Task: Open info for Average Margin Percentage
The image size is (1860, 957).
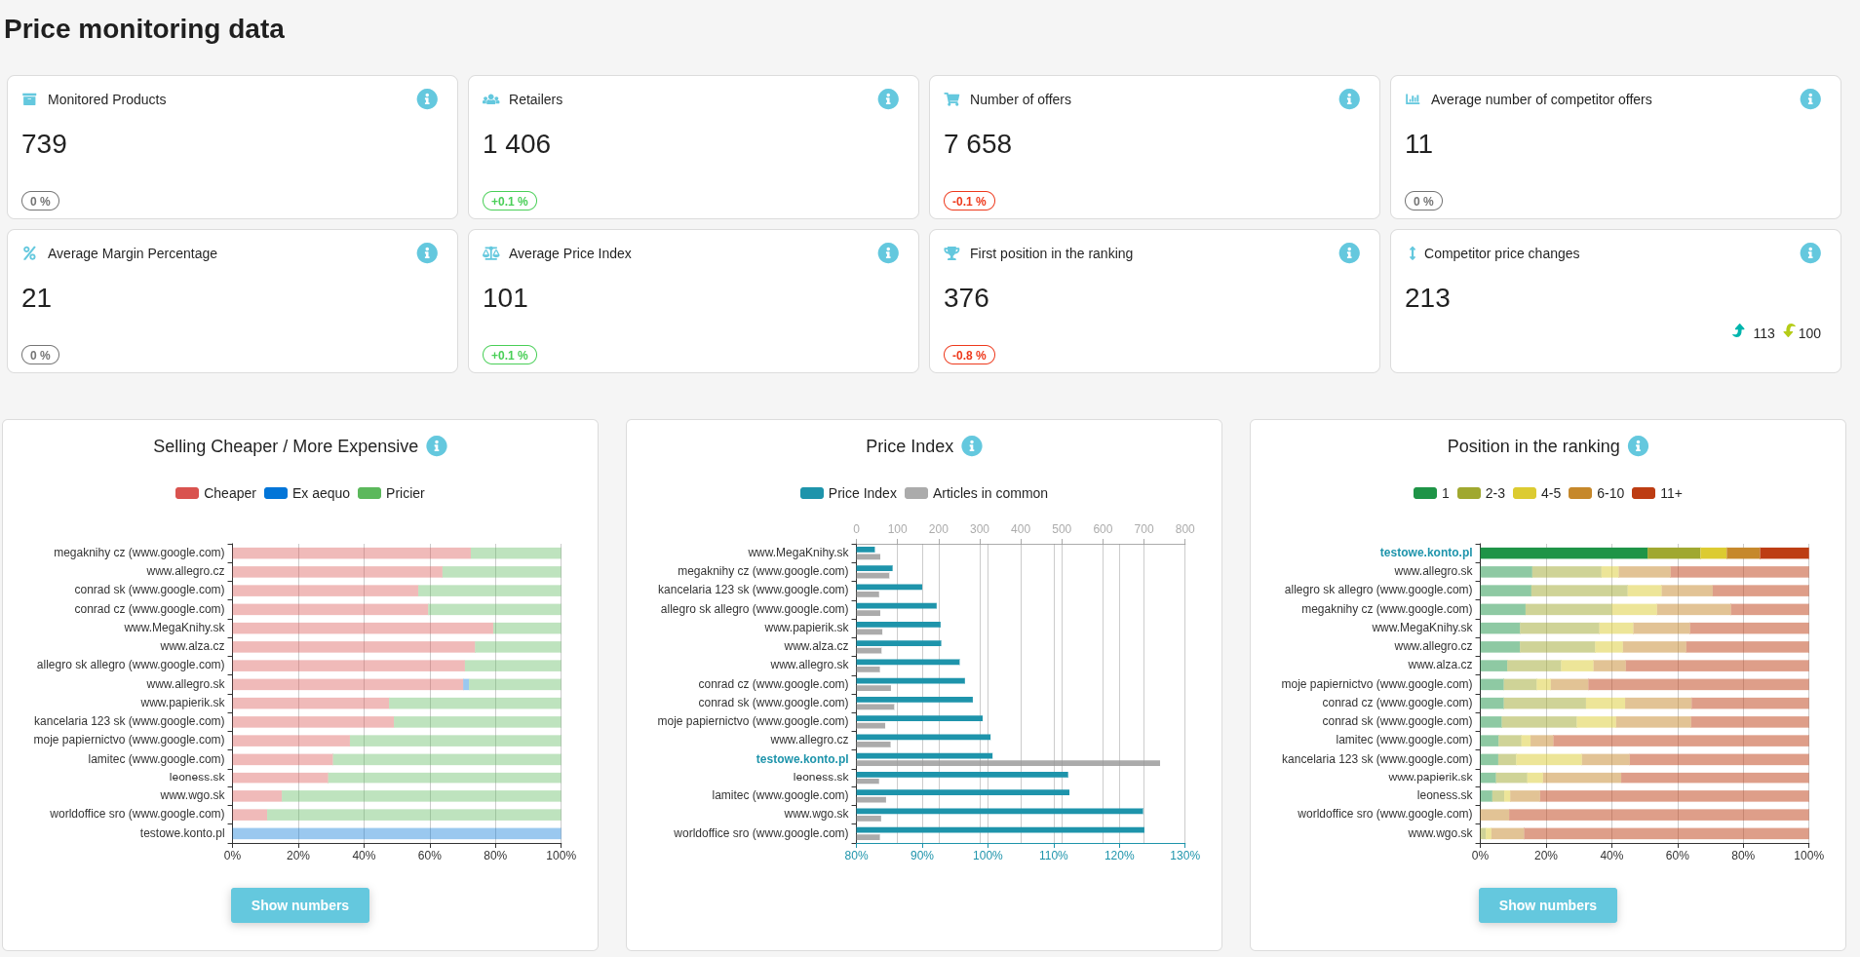Action: pyautogui.click(x=427, y=252)
